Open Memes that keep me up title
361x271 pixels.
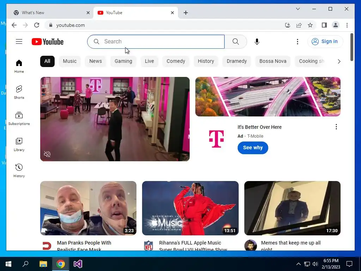coord(291,246)
